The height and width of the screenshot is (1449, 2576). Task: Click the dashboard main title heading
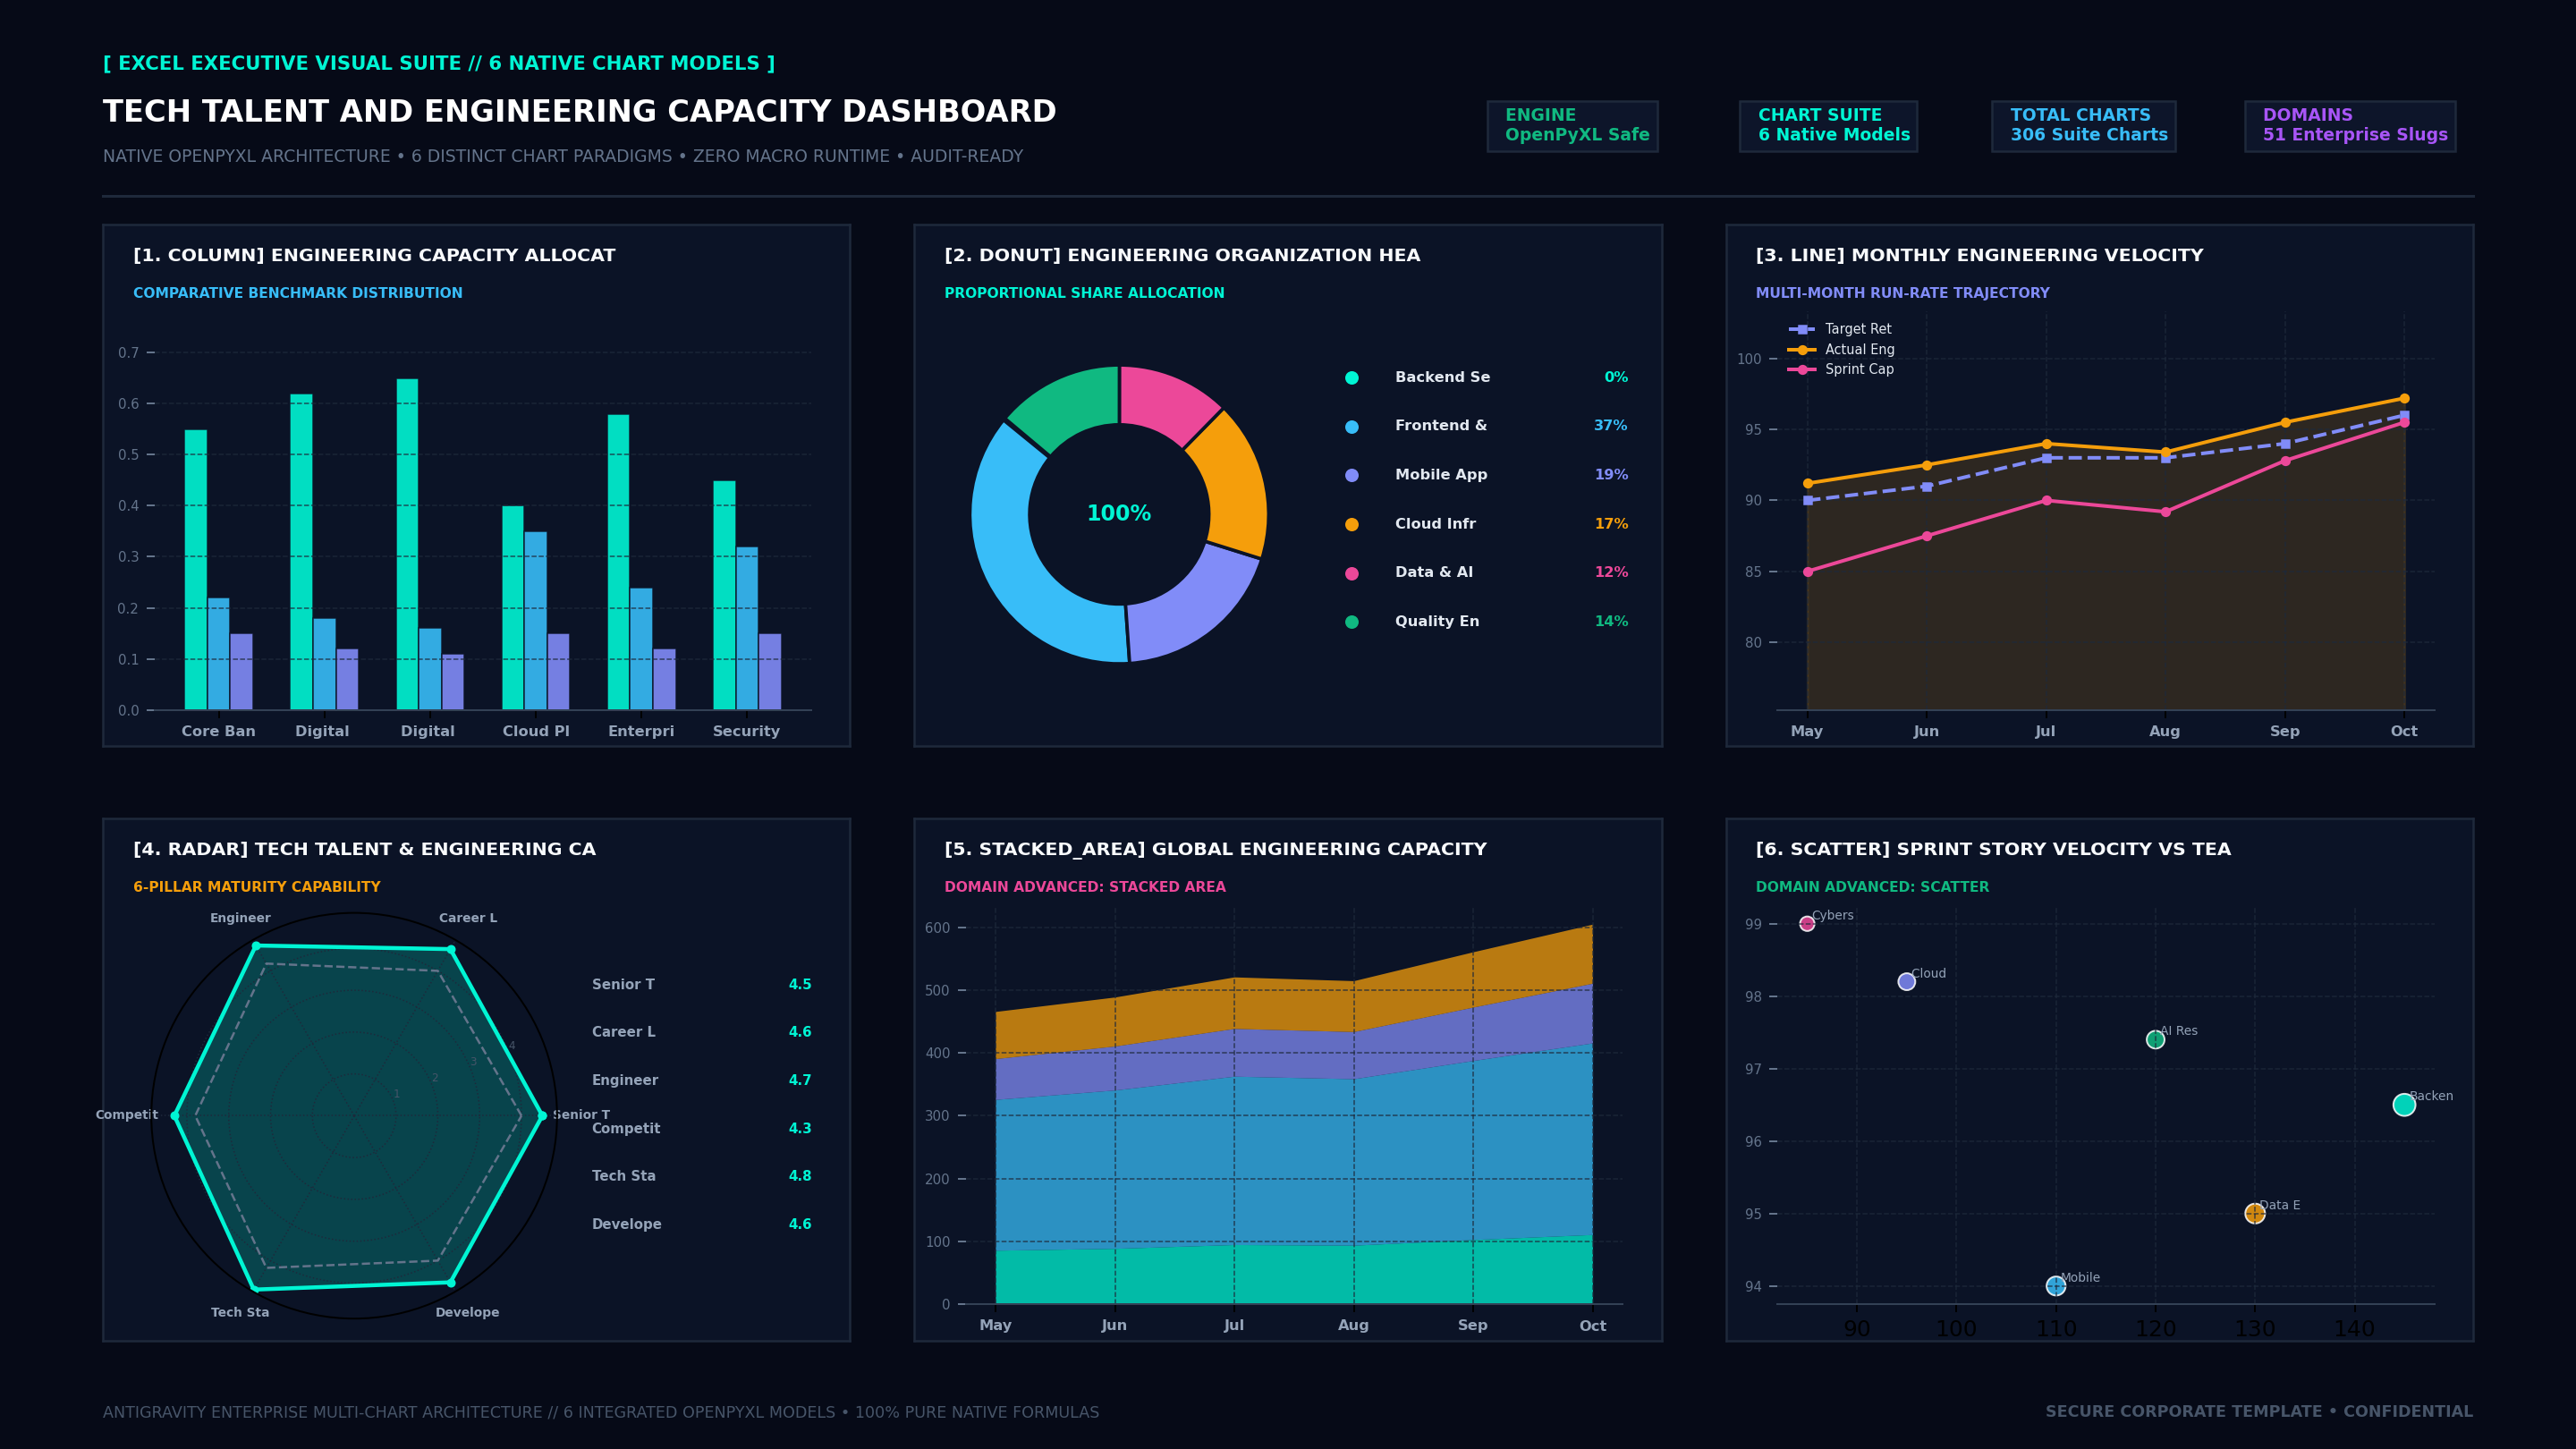tap(579, 111)
